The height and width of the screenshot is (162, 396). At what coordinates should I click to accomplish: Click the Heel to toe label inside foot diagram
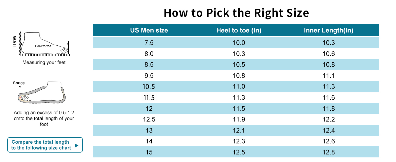(x=43, y=46)
